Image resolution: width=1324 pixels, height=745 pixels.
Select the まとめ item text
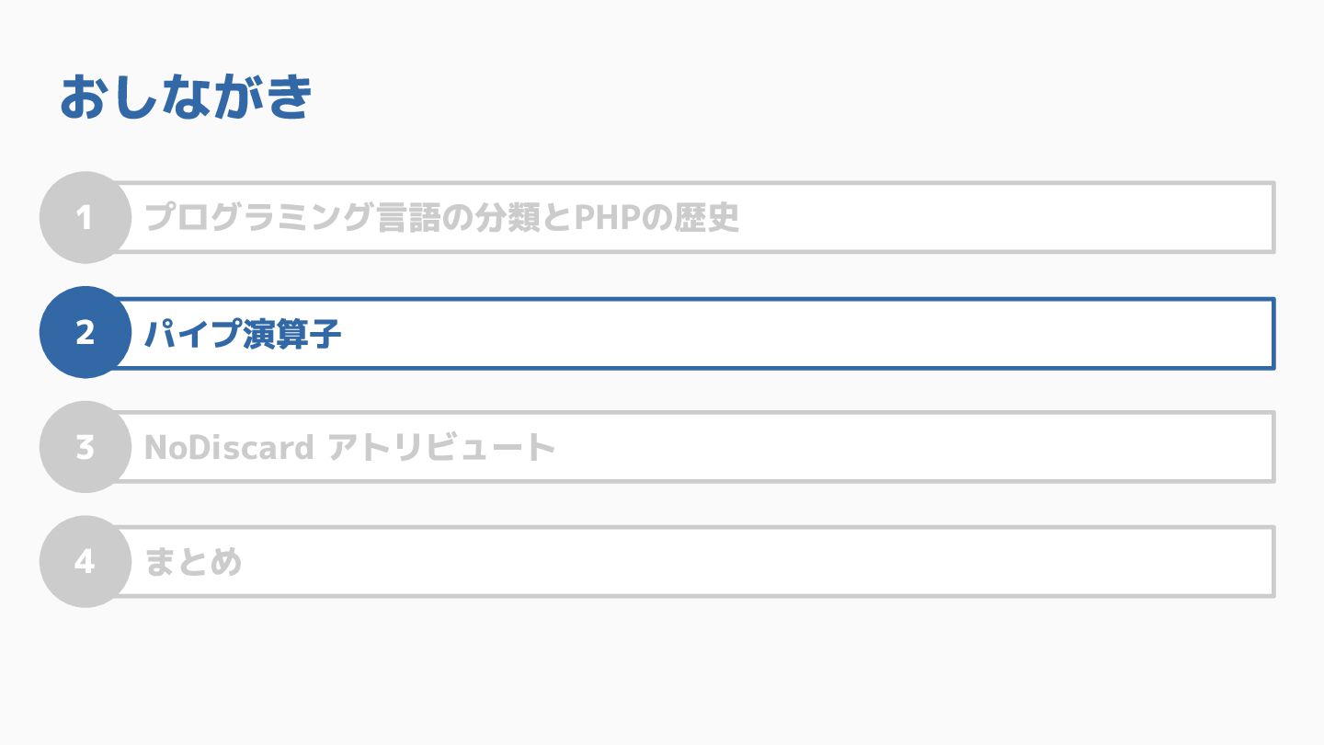(193, 562)
